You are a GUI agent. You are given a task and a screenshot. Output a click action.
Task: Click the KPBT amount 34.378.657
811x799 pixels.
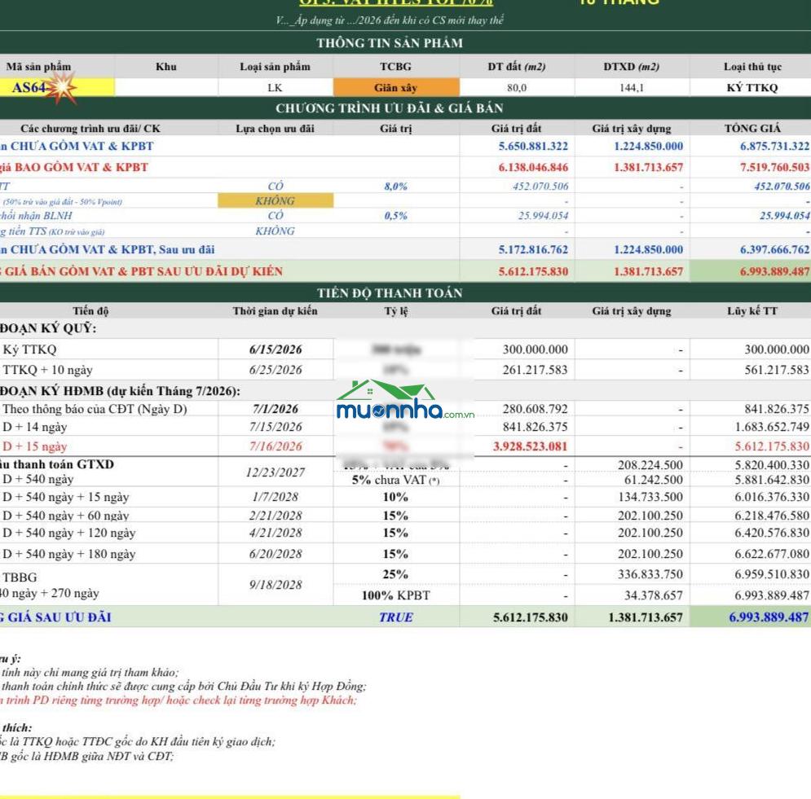pos(654,596)
